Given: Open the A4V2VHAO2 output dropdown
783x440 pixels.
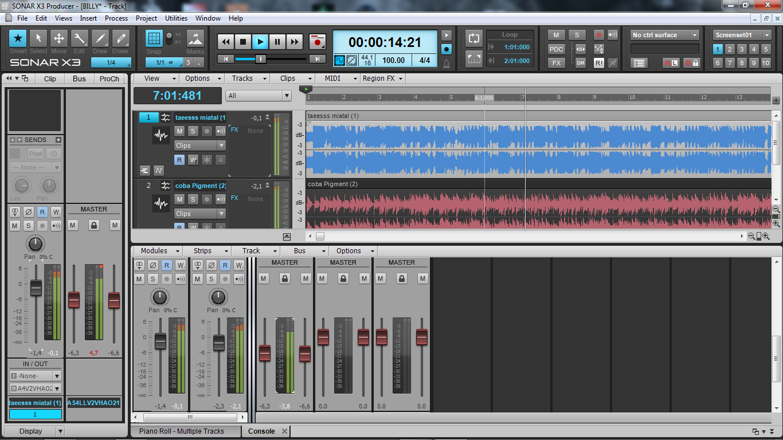Looking at the screenshot, I should (36, 388).
